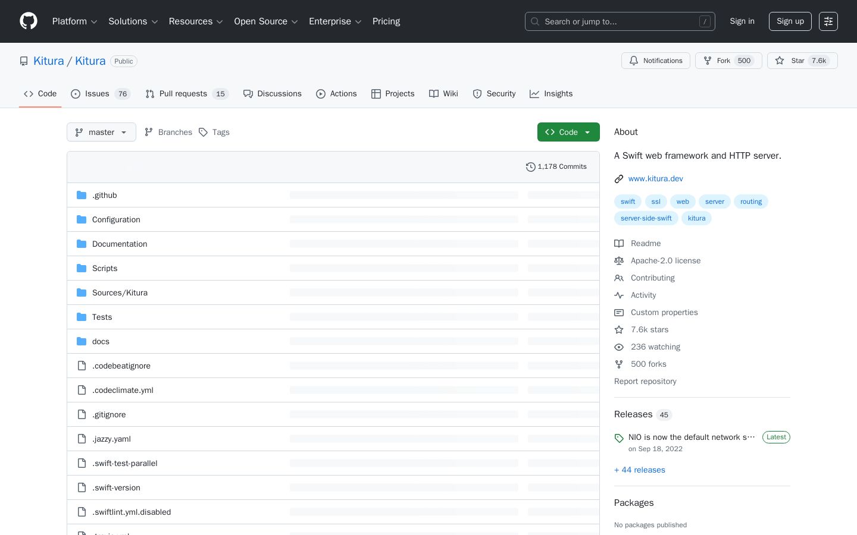The image size is (857, 535).
Task: Open the .github folder
Action: pos(105,195)
